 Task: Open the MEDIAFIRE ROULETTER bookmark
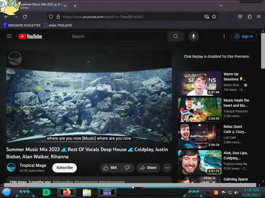tap(22, 26)
